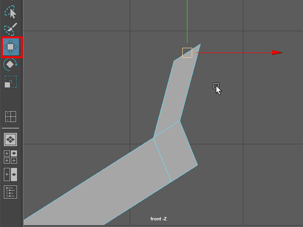The height and width of the screenshot is (227, 303).
Task: Click the vertical Y-axis manipulator line
Action: tap(187, 24)
